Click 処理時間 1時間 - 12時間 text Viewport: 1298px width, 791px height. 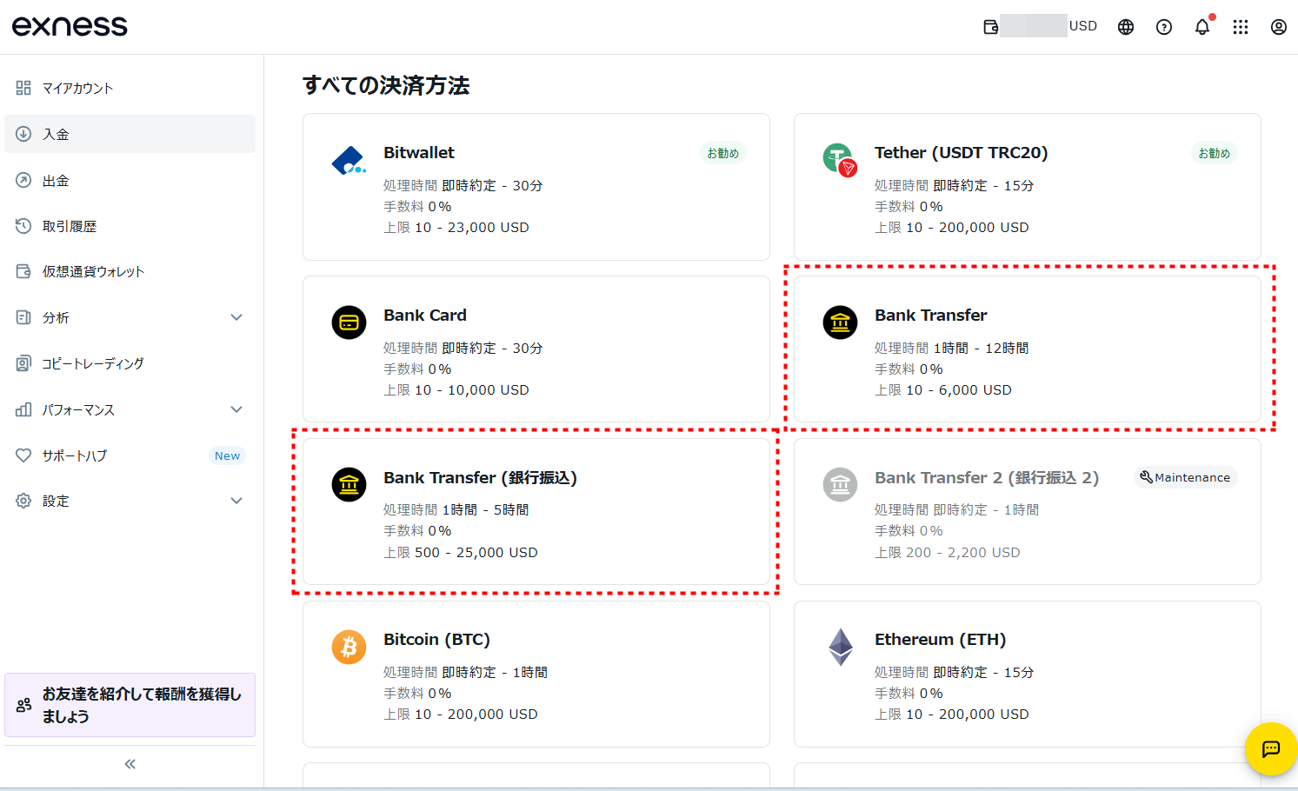click(x=952, y=348)
